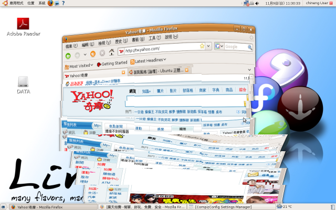Click the Yahoo page search box
Image resolution: width=336 pixels, height=210 pixels.
coord(186,101)
